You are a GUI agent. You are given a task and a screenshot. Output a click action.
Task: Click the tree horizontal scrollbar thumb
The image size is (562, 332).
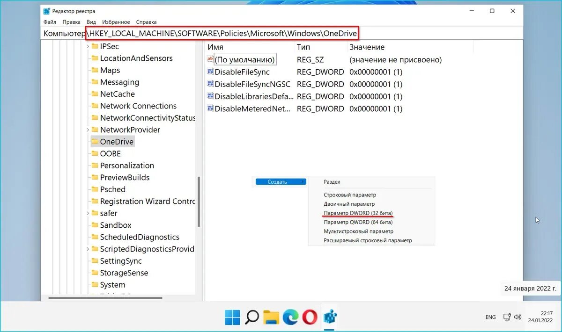tap(105, 297)
